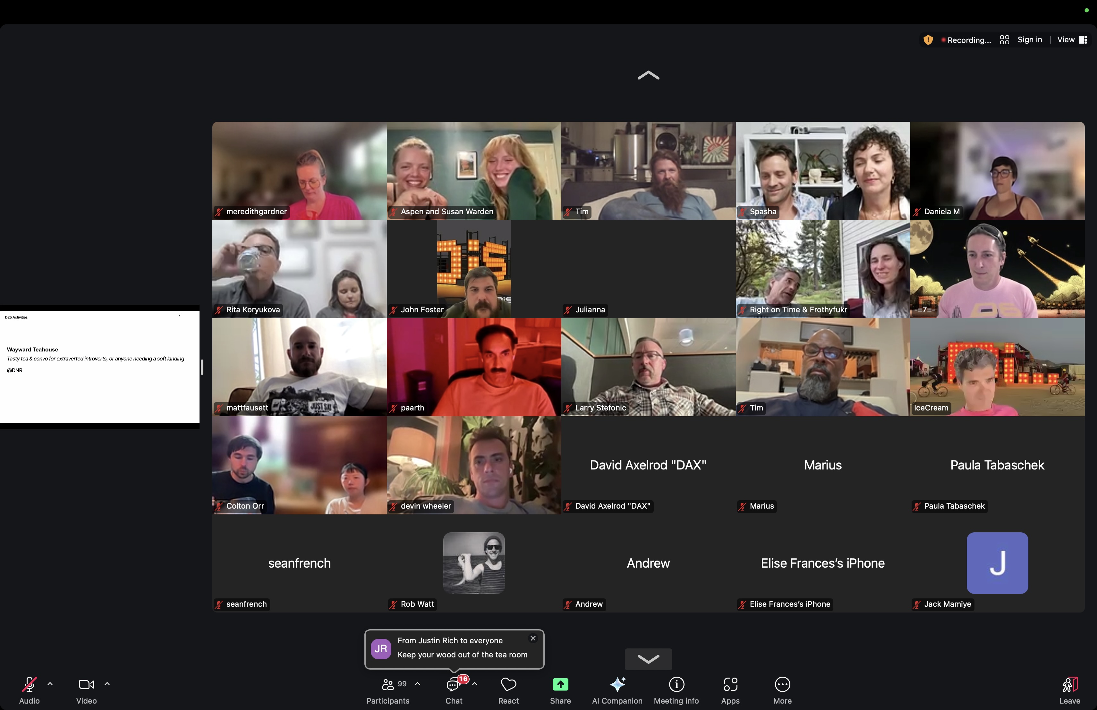
Task: Open the Apps panel
Action: click(x=730, y=685)
